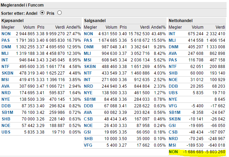Open GSI broker link in Nettohandel table
The width and height of the screenshot is (229, 157).
pos(172,126)
